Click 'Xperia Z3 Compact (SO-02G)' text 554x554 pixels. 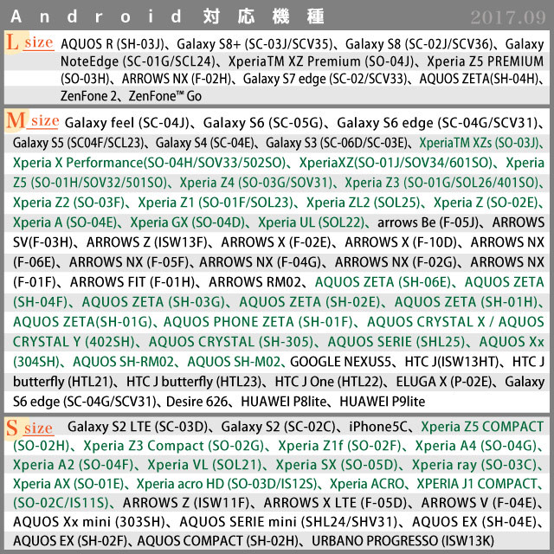[173, 446]
